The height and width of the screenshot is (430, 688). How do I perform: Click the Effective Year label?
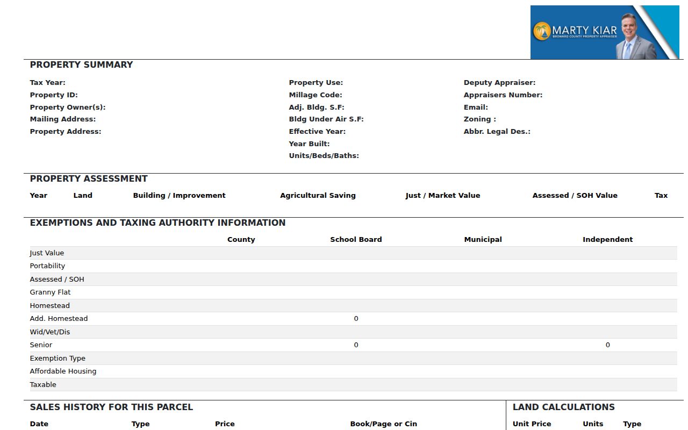(317, 132)
